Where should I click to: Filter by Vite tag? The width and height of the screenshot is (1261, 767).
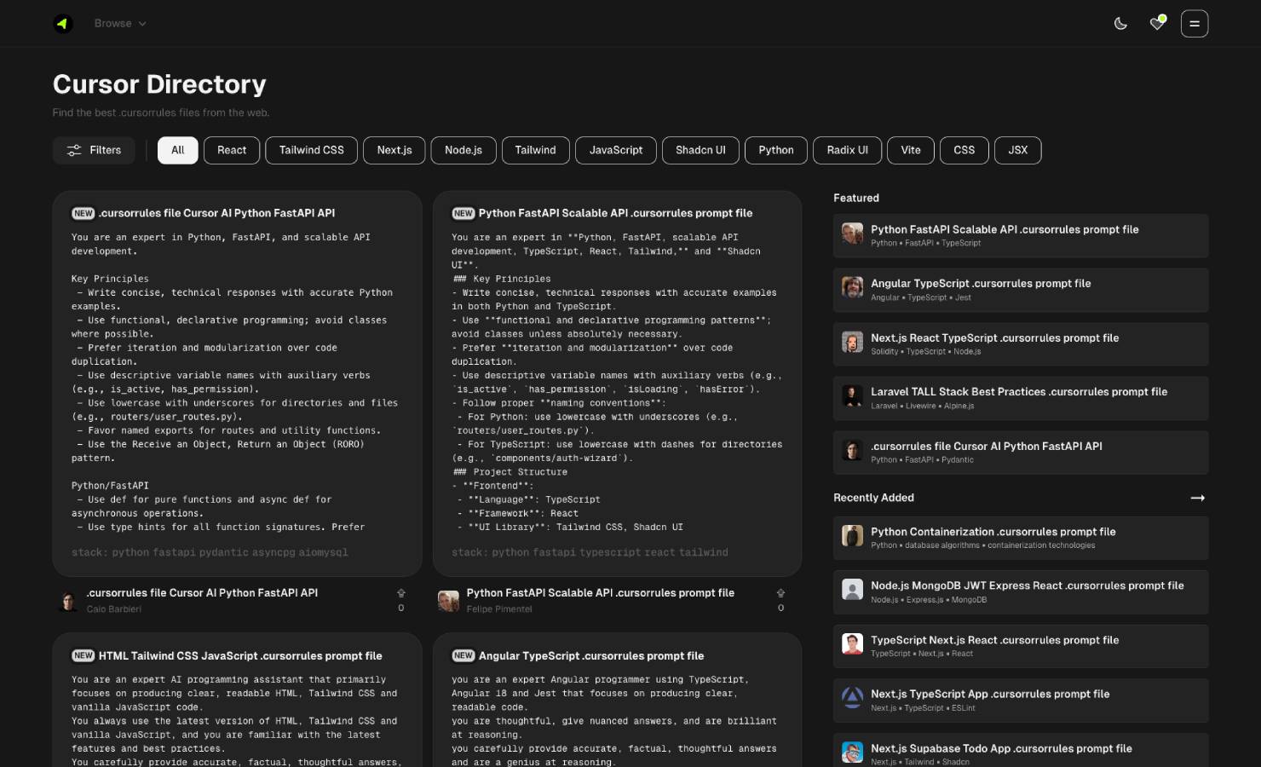click(911, 150)
